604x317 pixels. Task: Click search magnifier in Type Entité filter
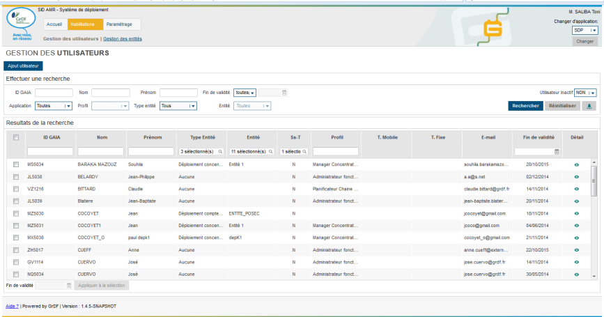point(220,152)
